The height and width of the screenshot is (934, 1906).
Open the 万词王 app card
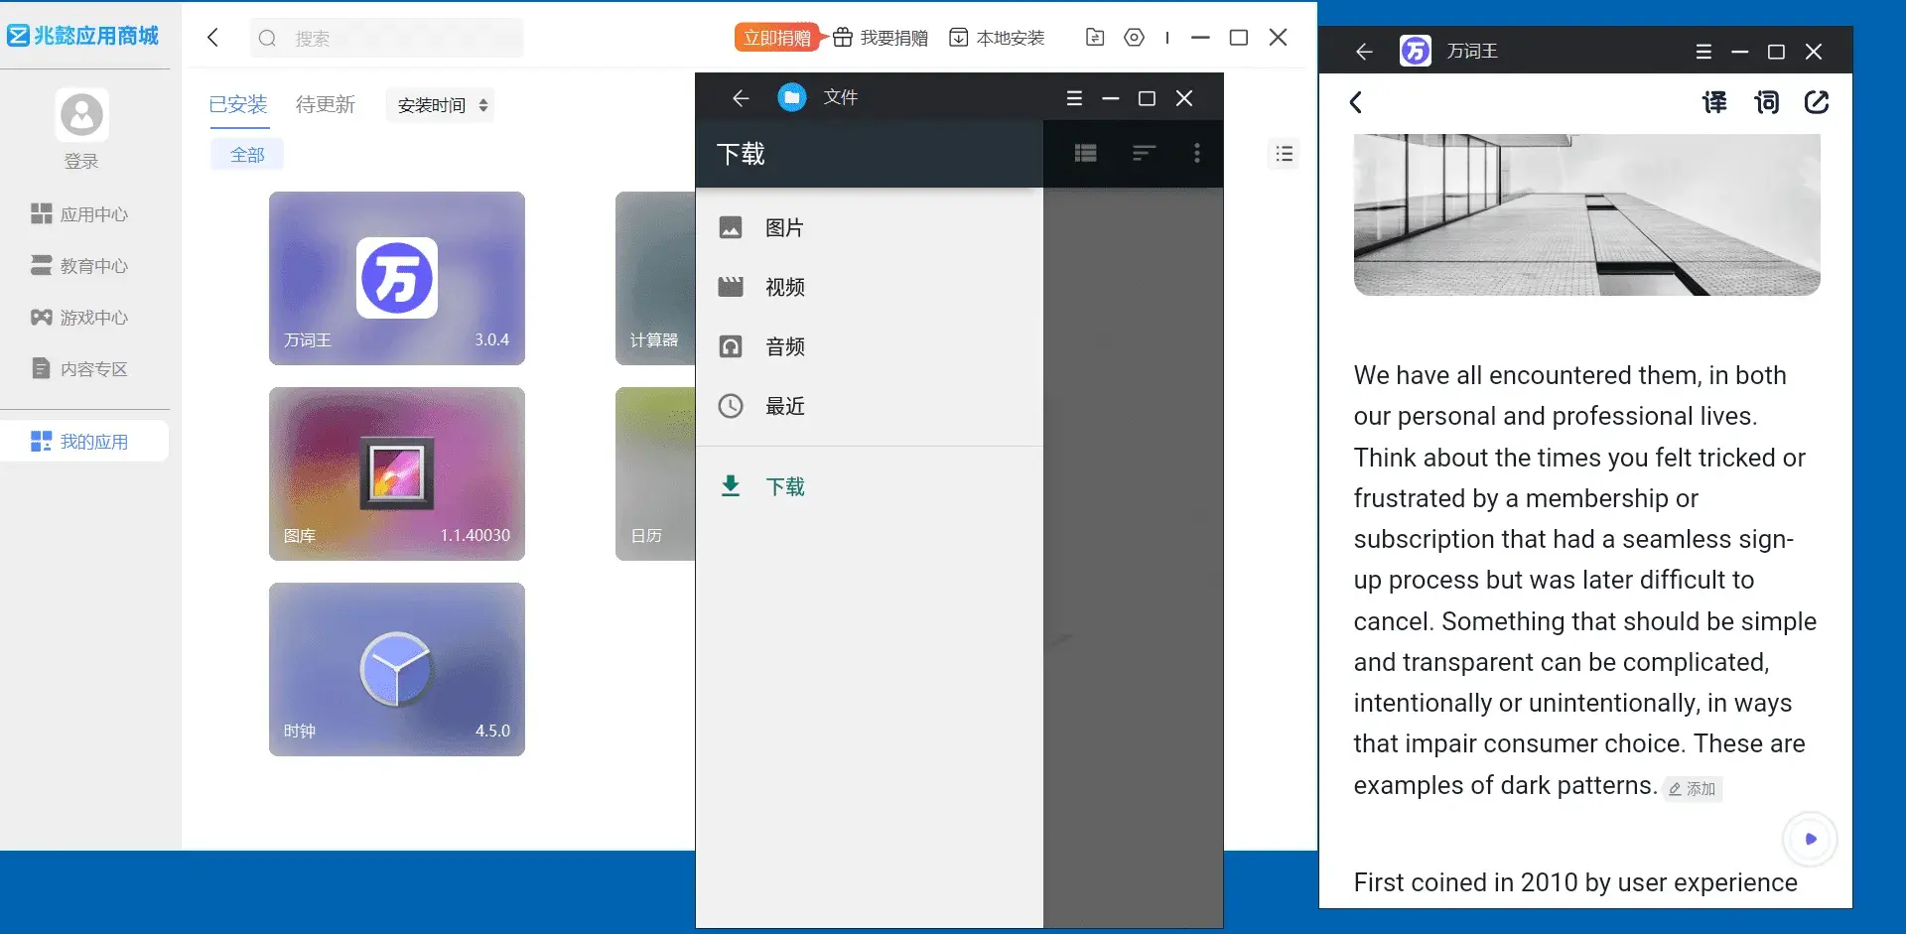[396, 278]
